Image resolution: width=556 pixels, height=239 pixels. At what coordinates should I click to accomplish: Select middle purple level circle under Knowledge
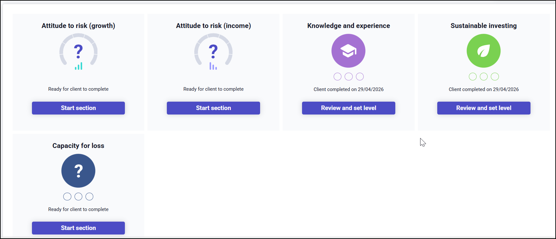(349, 77)
